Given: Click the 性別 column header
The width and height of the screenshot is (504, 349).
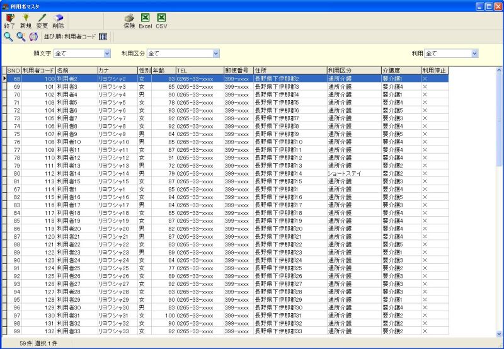Looking at the screenshot, I should coord(145,71).
